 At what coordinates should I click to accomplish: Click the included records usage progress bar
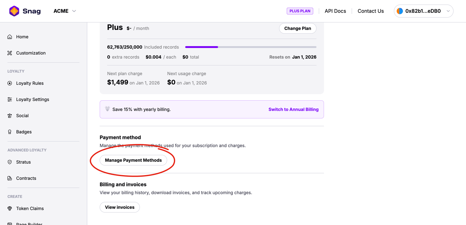[x=250, y=47]
